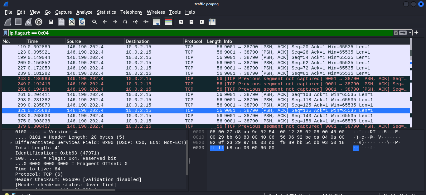Stop the running packet capture

click(x=18, y=22)
